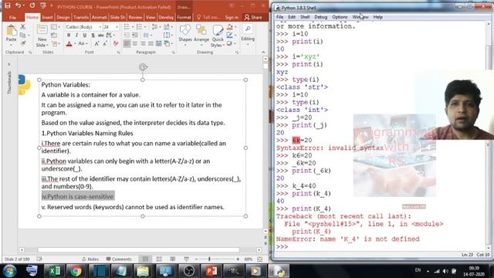Viewport: 494px width, 278px height.
Task: Open Quick Styles gallery
Action: 218,36
